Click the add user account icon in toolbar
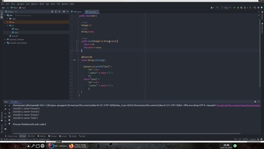 pyautogui.click(x=212, y=7)
